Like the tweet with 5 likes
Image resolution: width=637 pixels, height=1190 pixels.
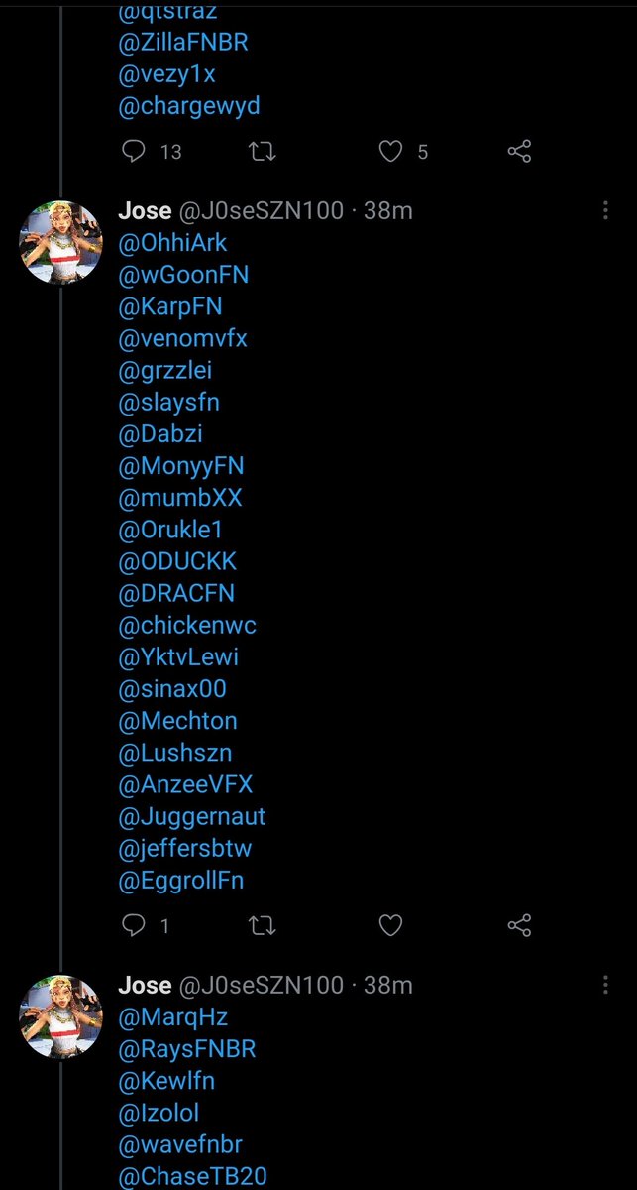tap(391, 152)
